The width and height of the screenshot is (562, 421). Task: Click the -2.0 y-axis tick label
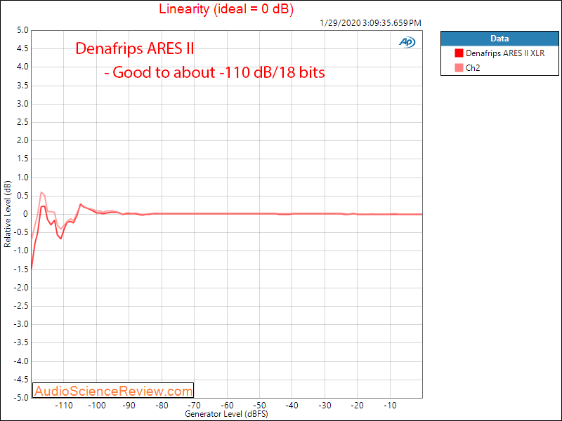coord(21,288)
